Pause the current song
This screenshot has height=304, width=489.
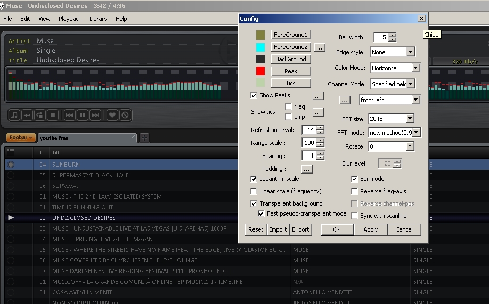83,115
